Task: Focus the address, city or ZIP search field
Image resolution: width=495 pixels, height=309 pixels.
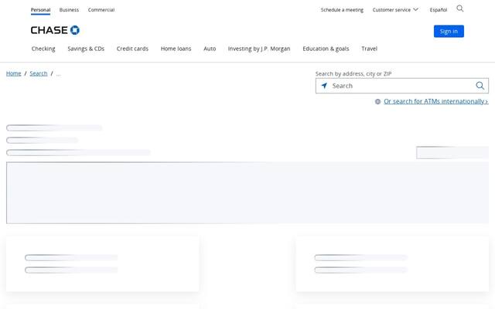Action: pyautogui.click(x=401, y=86)
